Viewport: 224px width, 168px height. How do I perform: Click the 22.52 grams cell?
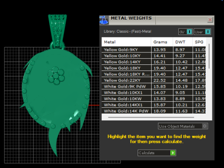[x=162, y=80]
